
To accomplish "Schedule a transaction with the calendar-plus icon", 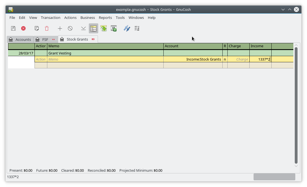I will 114,28.
